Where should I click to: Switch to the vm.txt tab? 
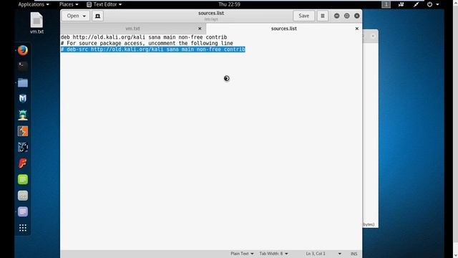132,29
